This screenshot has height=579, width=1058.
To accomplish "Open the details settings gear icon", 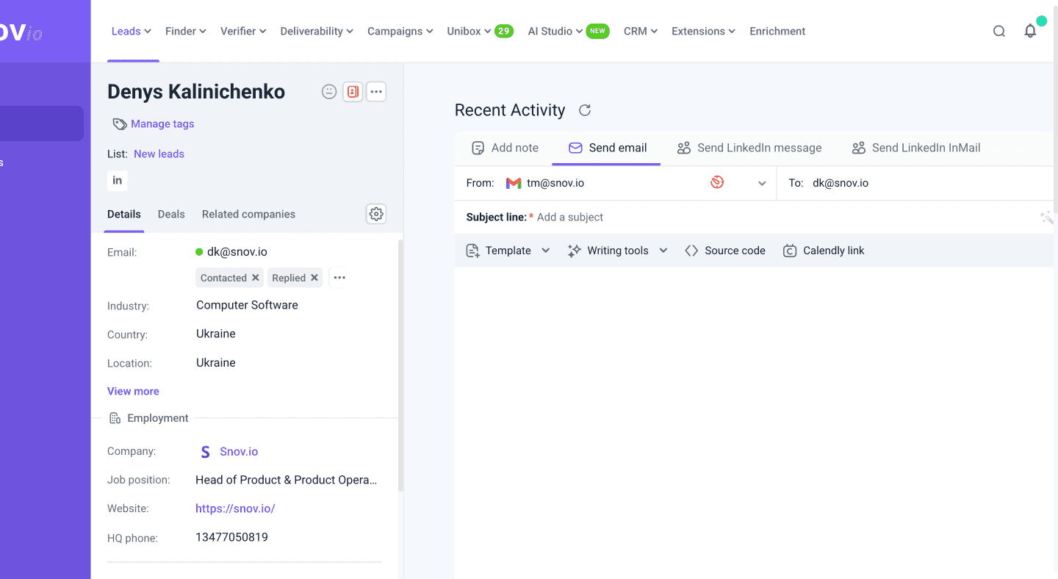I will click(376, 214).
